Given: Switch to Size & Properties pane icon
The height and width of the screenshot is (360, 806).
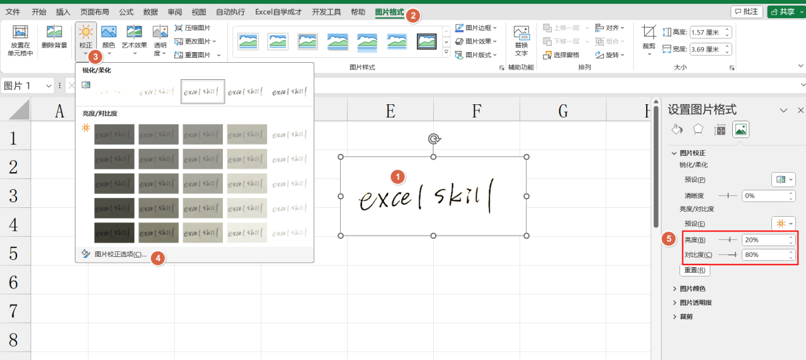Looking at the screenshot, I should pos(720,129).
